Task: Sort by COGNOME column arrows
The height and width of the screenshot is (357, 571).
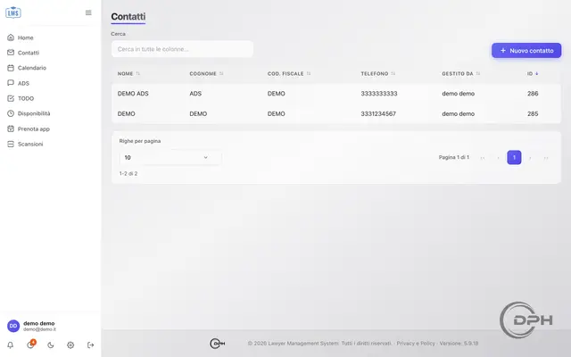Action: click(x=221, y=73)
